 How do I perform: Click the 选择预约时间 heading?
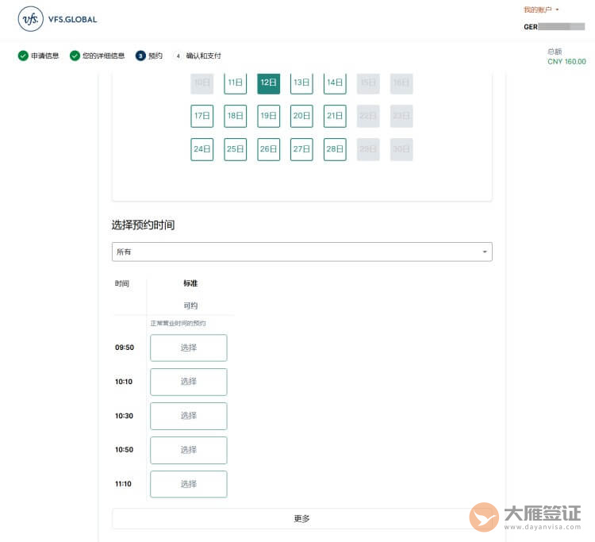click(143, 225)
